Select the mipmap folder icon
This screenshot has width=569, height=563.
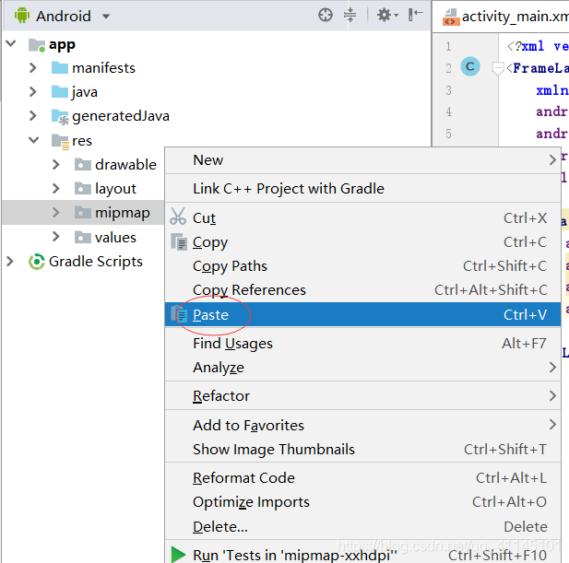(x=83, y=213)
